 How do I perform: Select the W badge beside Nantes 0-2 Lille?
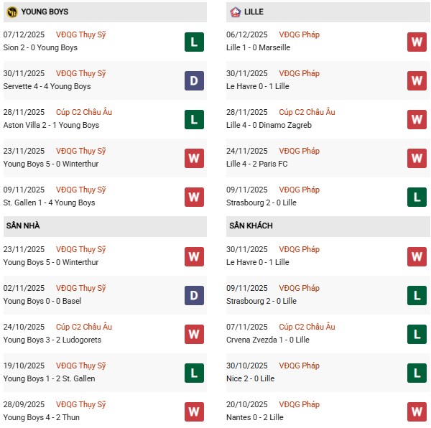click(x=417, y=411)
